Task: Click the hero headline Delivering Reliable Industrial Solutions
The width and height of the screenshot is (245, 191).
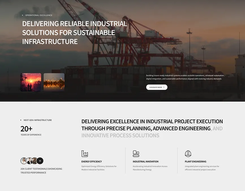Action: 74,32
